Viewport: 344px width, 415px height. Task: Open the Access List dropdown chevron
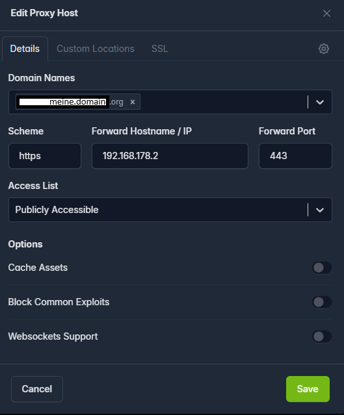320,210
